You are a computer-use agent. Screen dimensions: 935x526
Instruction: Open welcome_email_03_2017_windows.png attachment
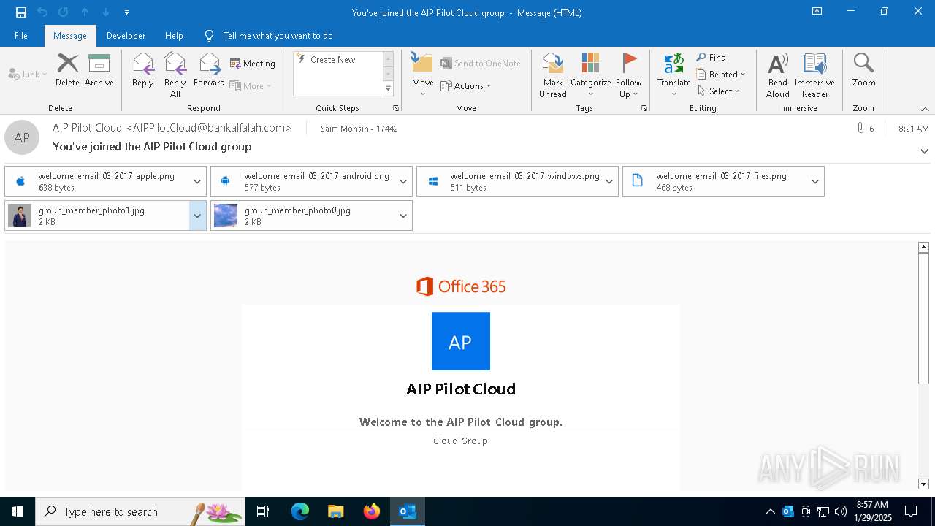(508, 181)
